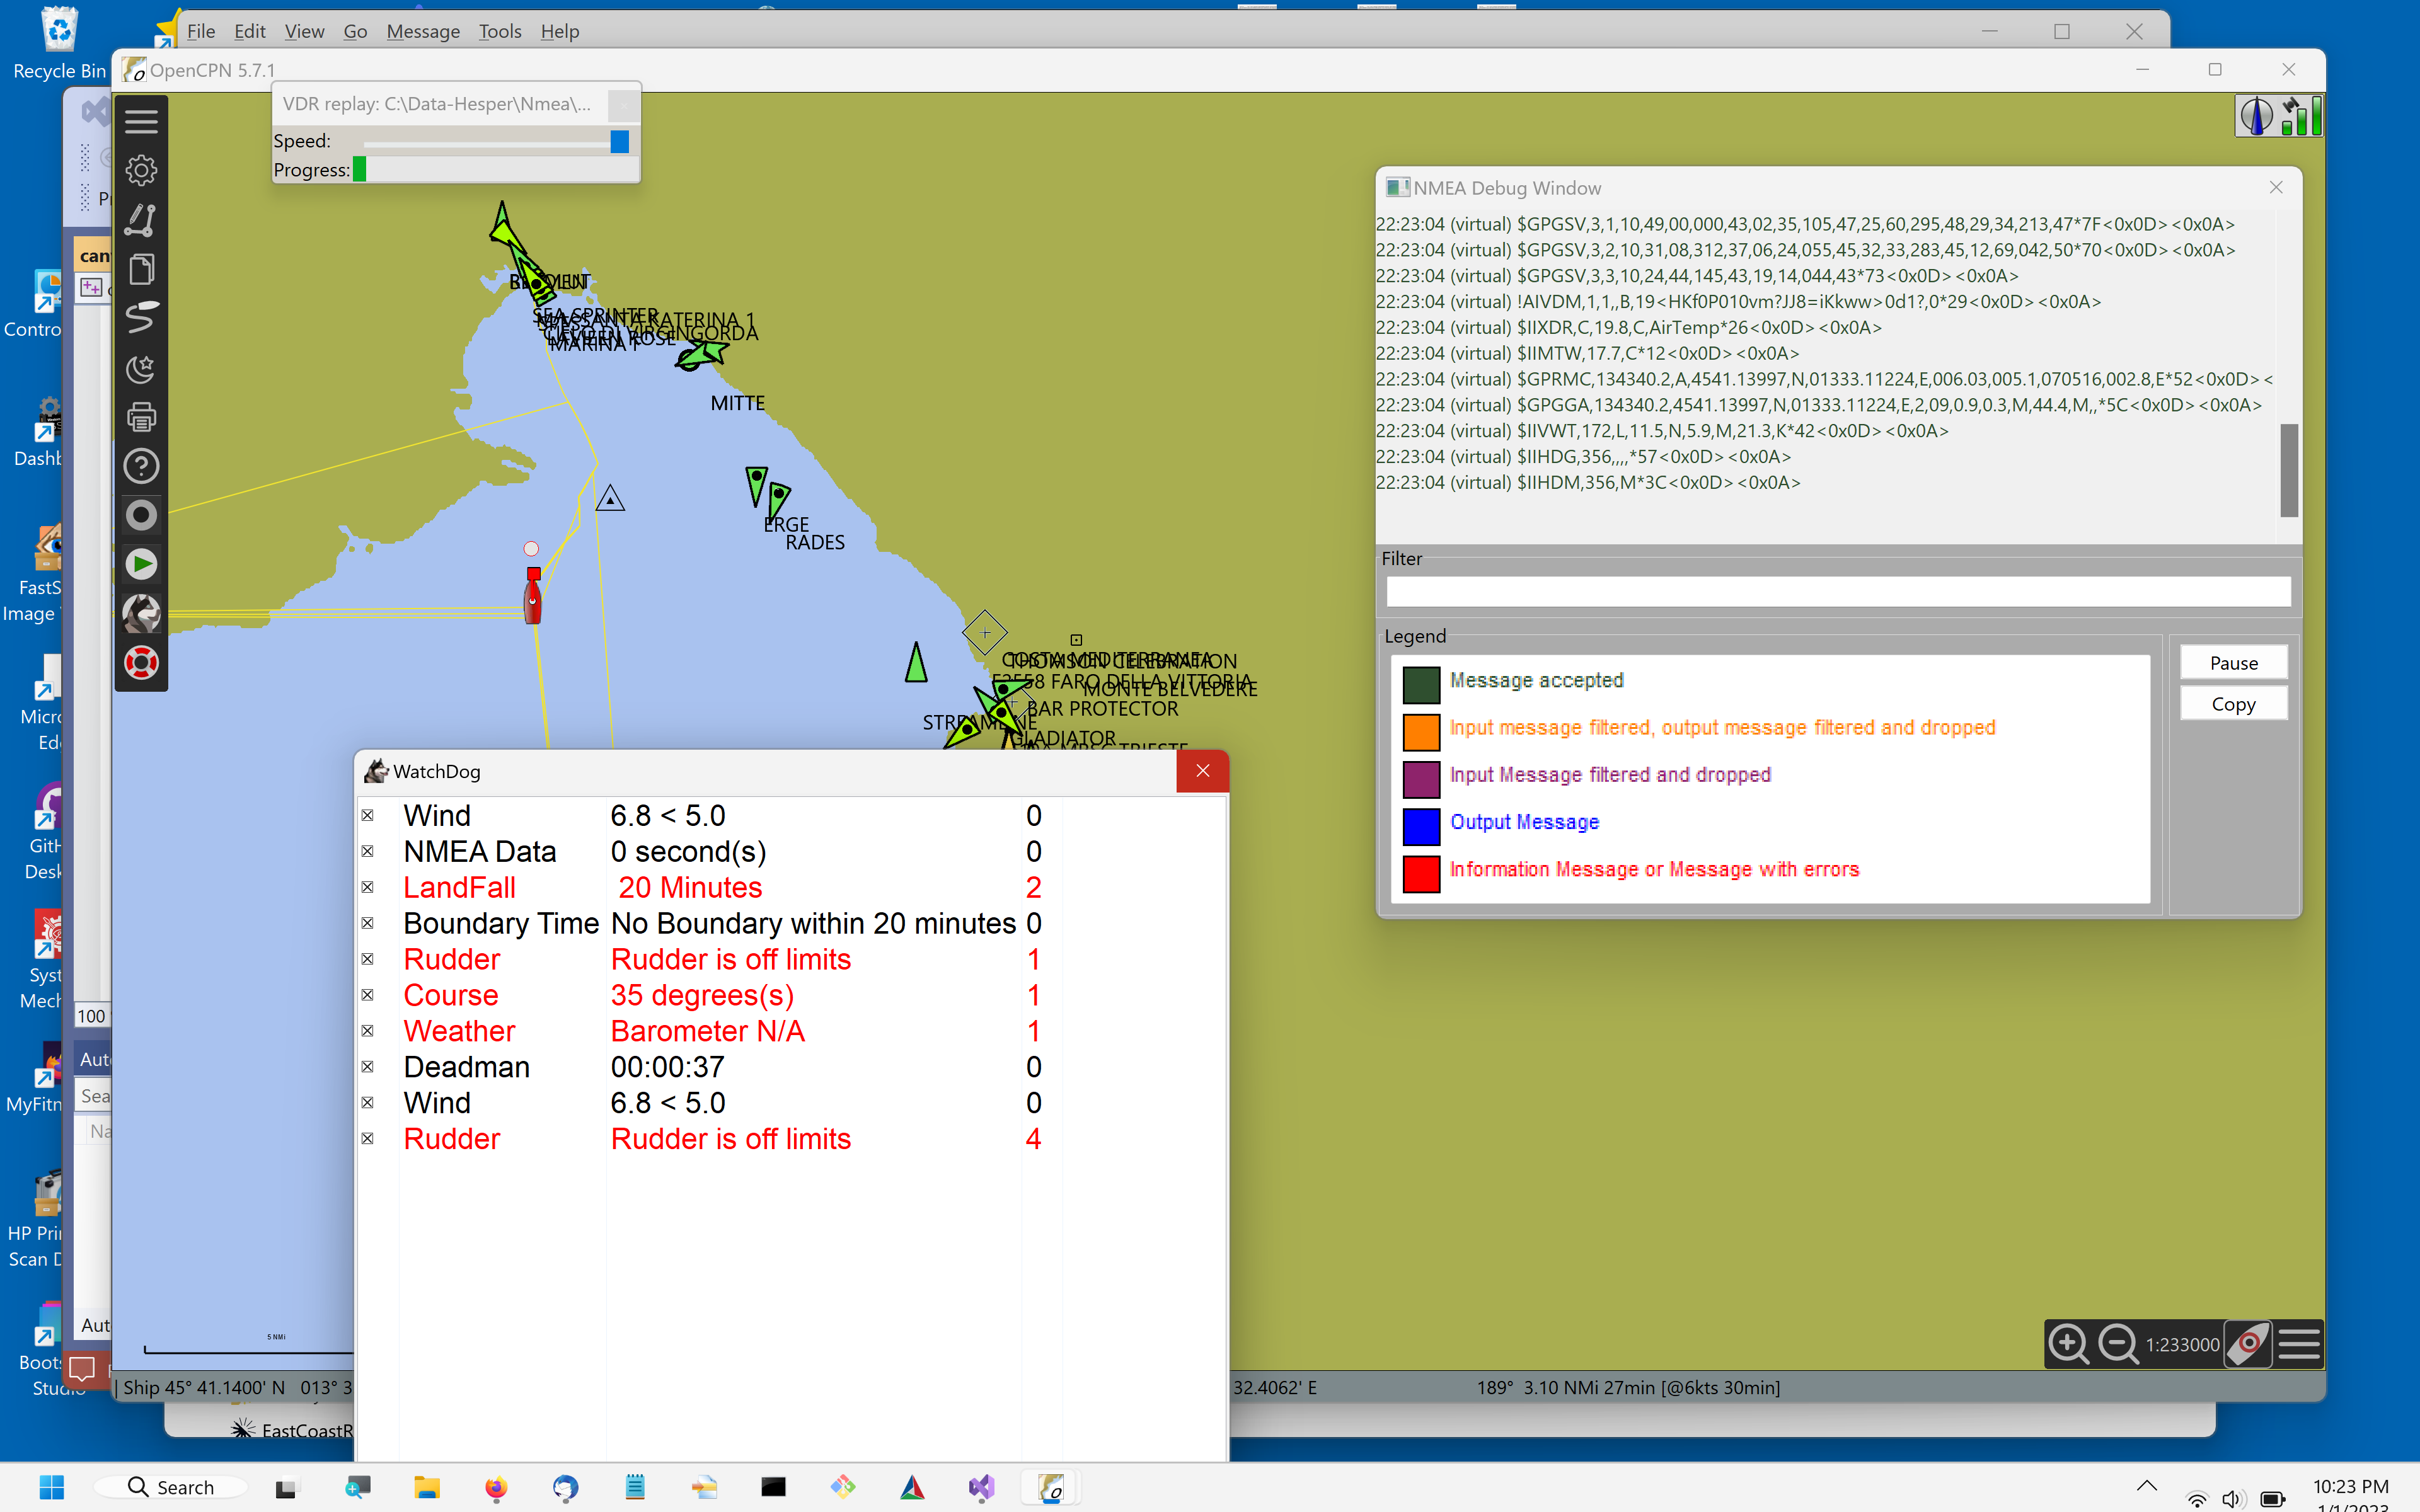Toggle the Deadman alarm checkbox
The image size is (2420, 1512).
[x=369, y=1067]
